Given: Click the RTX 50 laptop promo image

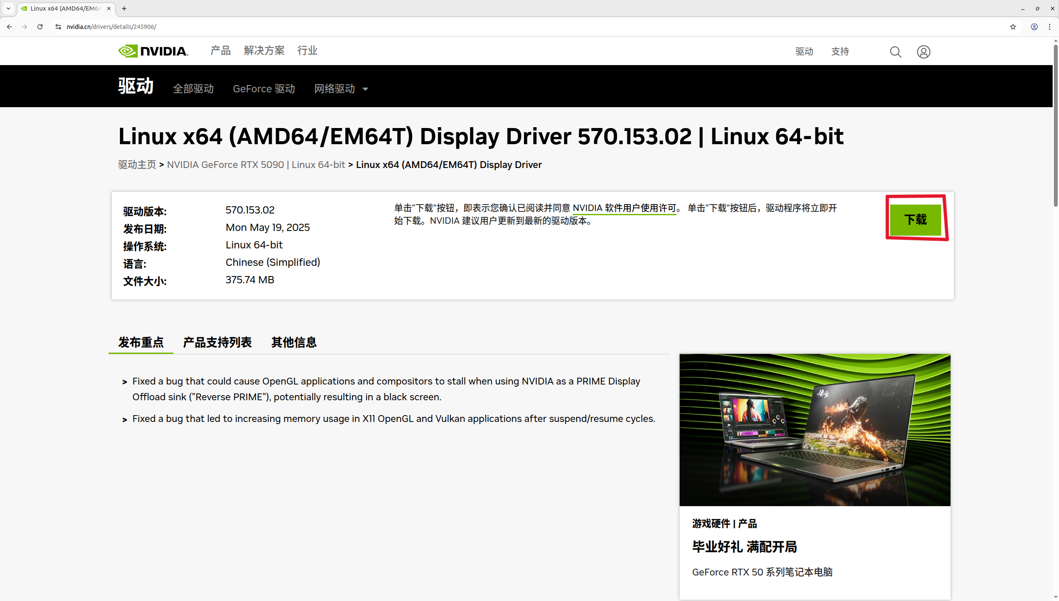Looking at the screenshot, I should 814,430.
